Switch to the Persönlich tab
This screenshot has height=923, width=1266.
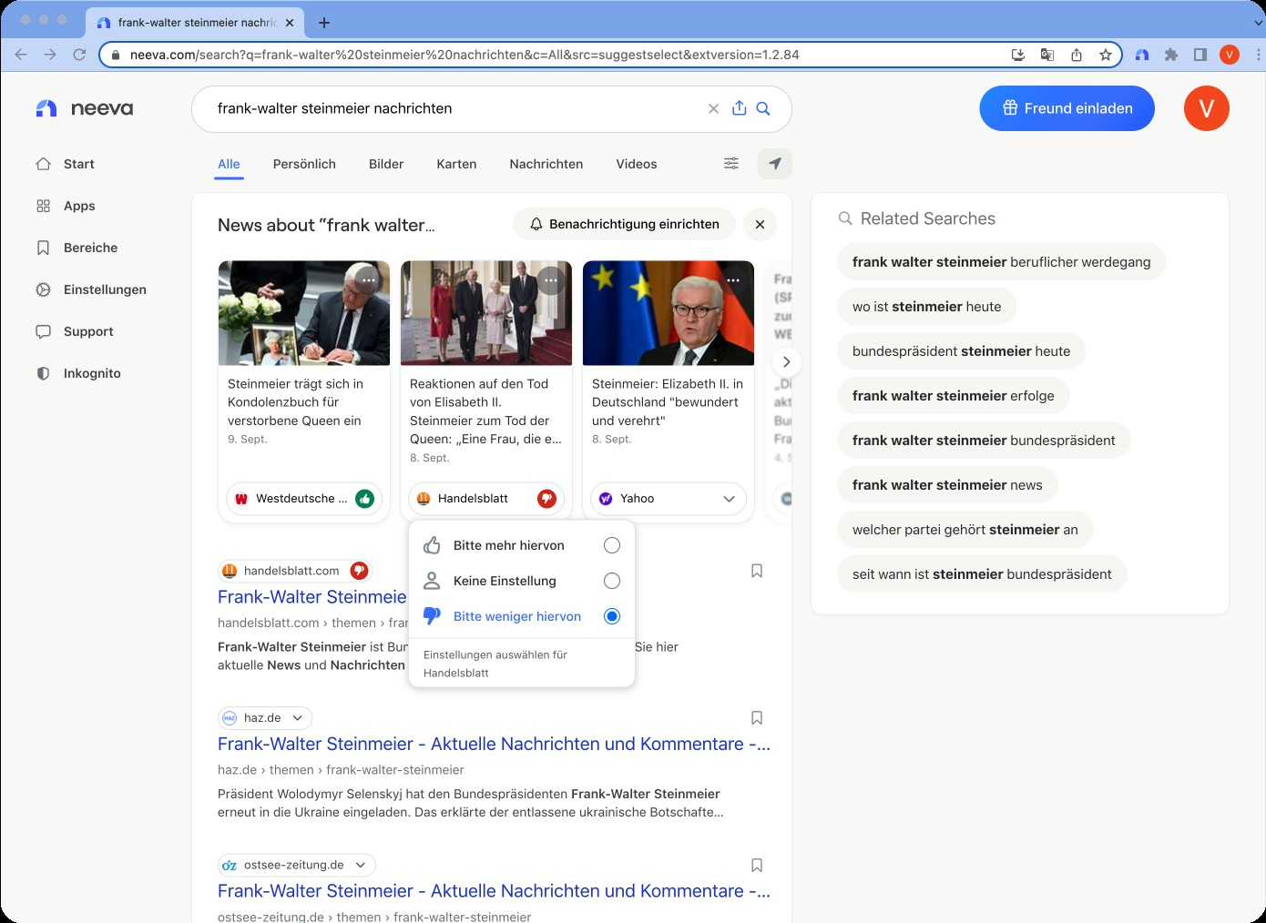pos(304,164)
